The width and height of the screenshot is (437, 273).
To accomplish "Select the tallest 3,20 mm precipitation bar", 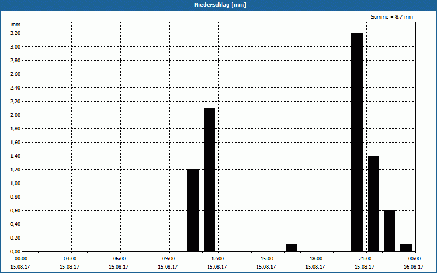I will coord(357,142).
